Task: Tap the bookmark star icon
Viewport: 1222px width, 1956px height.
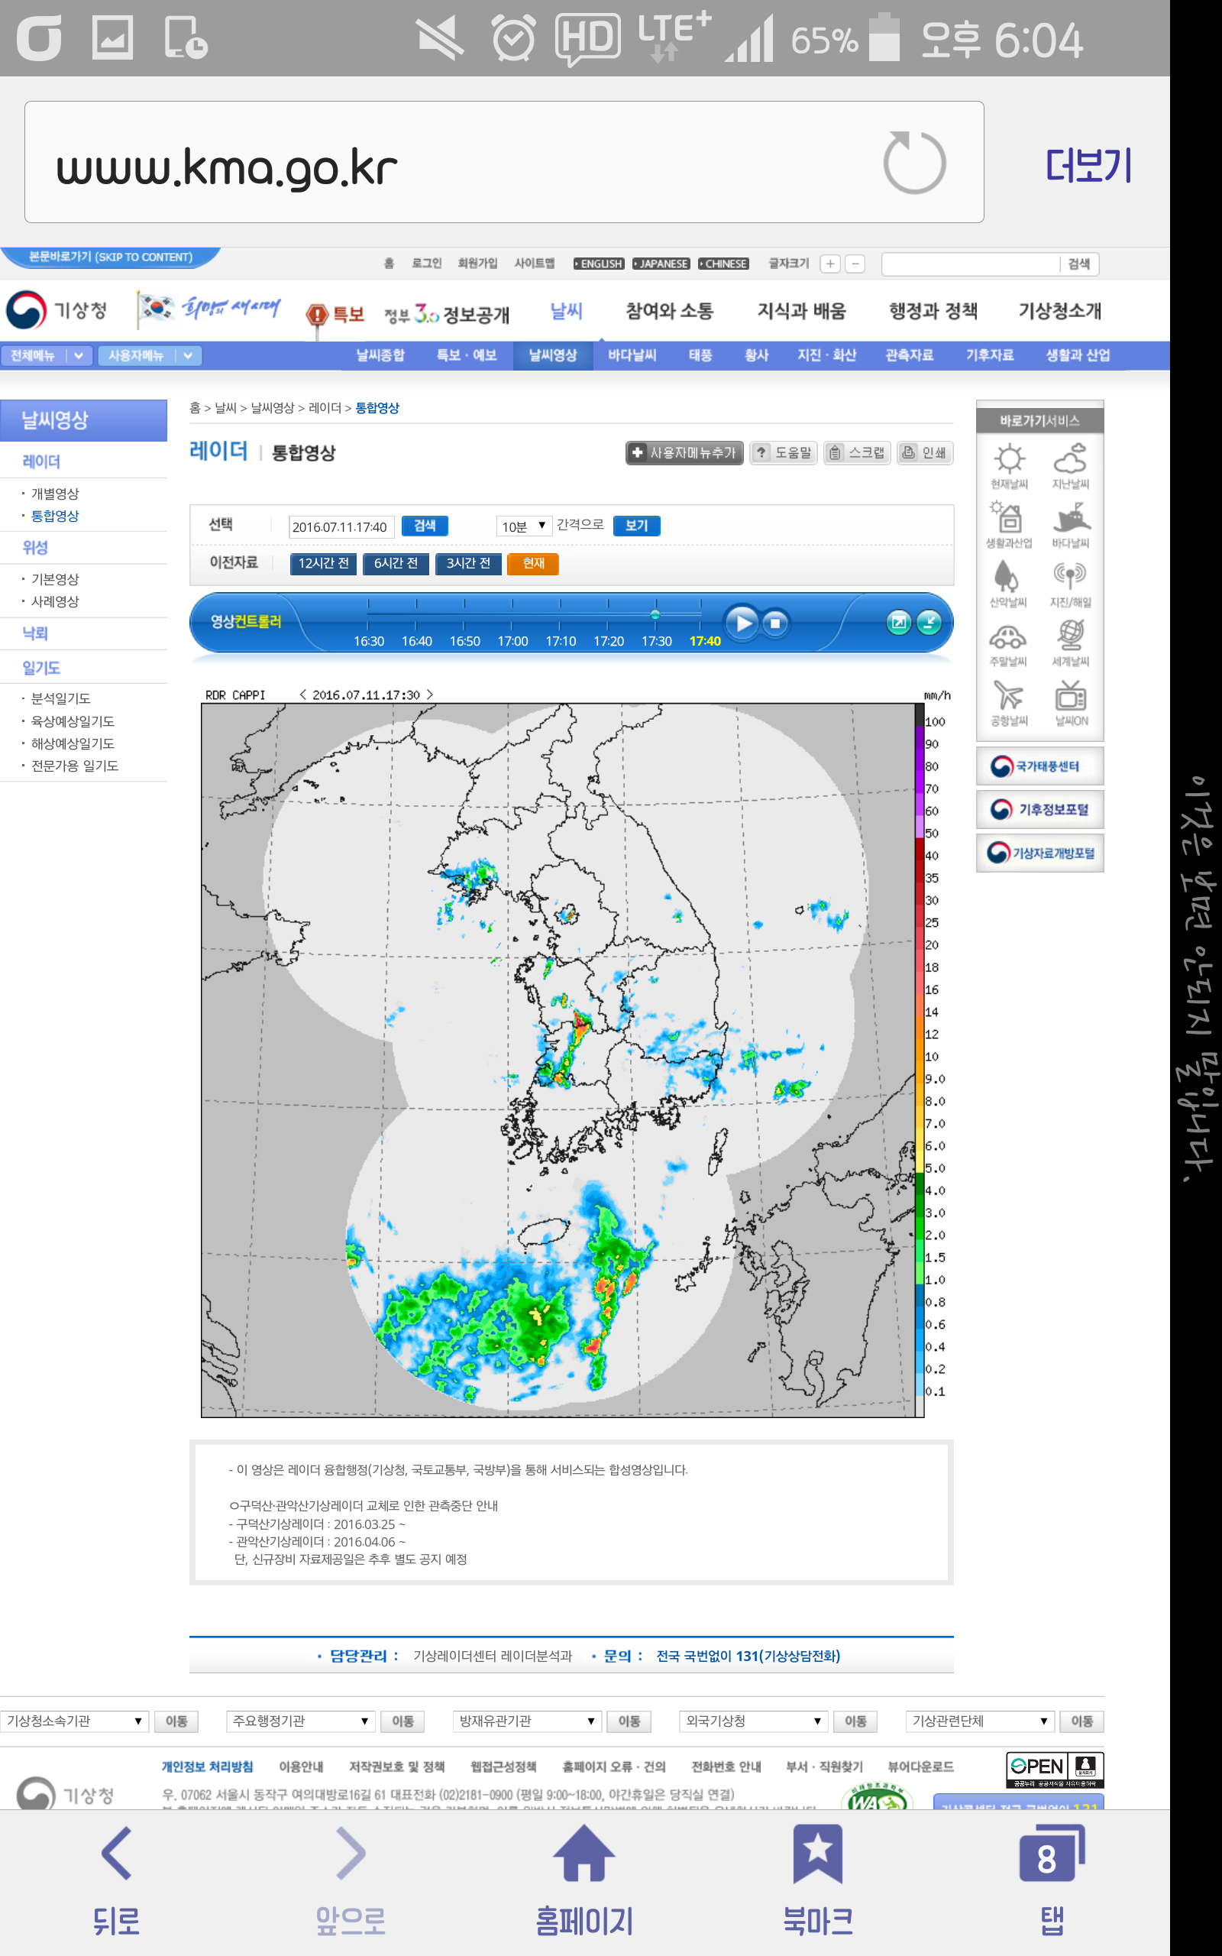Action: 817,1853
